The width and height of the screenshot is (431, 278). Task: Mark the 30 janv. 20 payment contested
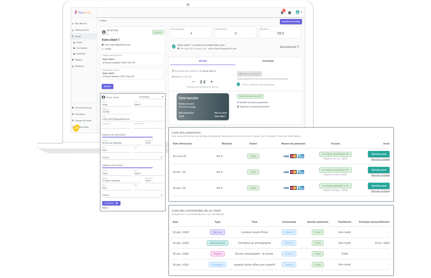(380, 191)
